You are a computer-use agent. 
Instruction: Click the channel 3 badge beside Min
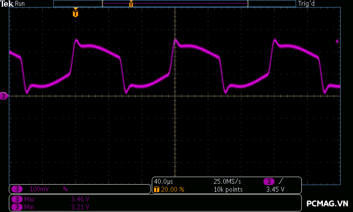pyautogui.click(x=16, y=207)
